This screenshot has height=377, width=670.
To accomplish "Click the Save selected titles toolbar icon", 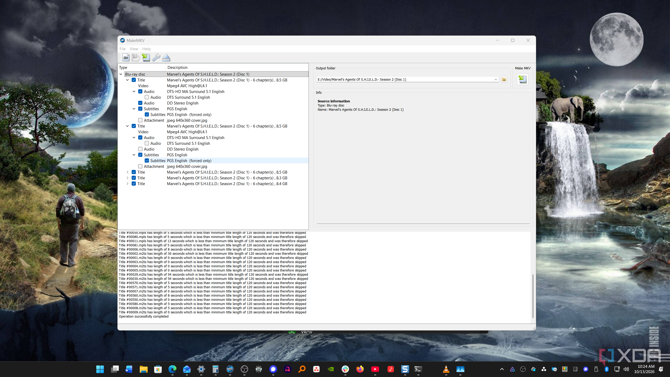I will pos(146,57).
